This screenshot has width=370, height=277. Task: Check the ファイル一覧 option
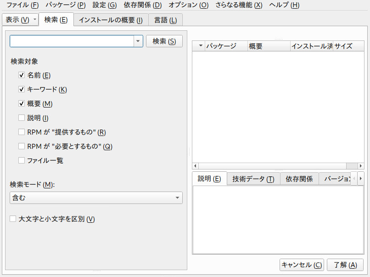tap(22, 160)
